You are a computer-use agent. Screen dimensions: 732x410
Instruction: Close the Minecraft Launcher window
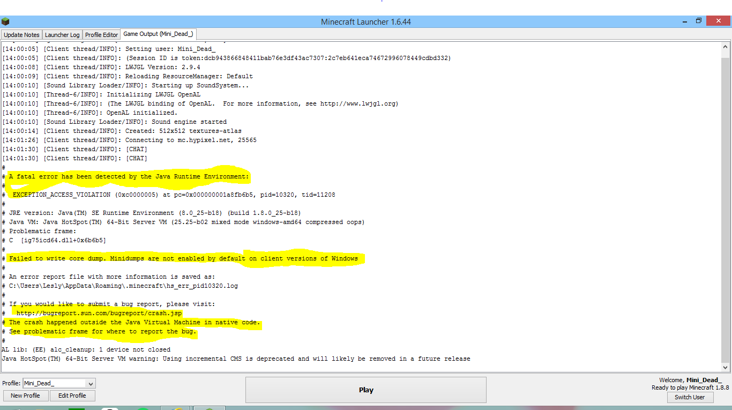click(719, 21)
